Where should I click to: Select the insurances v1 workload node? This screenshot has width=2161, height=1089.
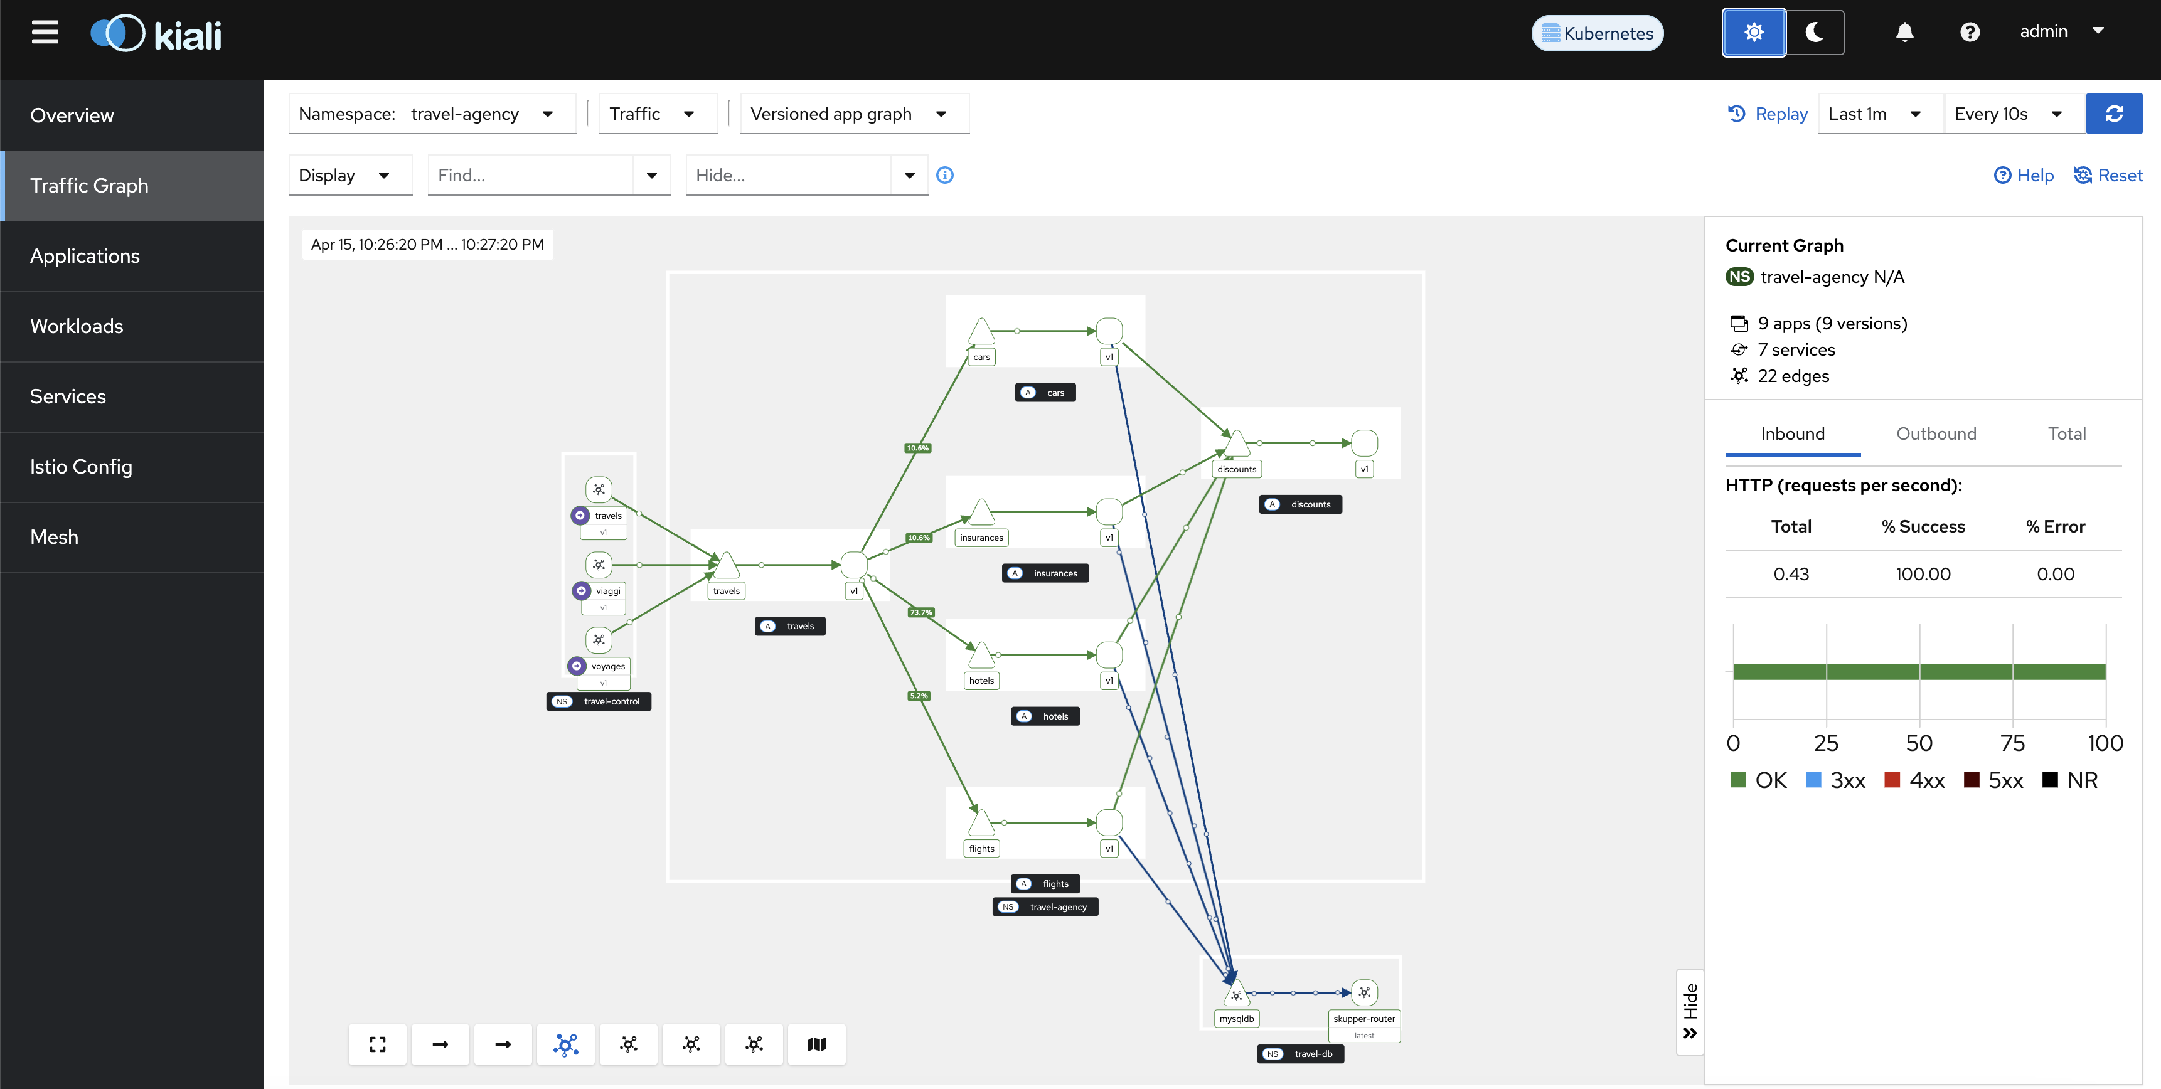pos(1109,512)
